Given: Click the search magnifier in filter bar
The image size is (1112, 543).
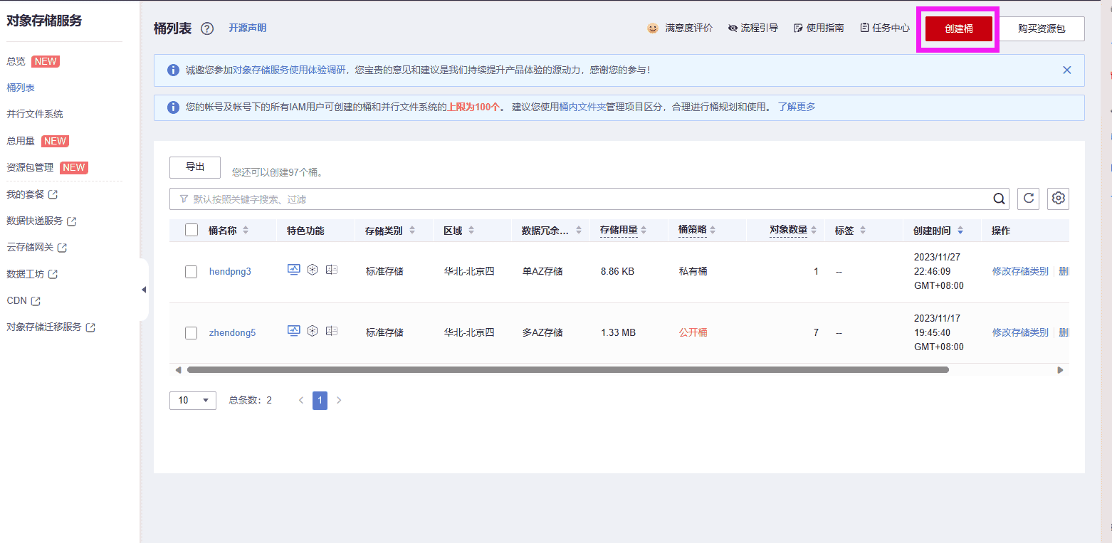Looking at the screenshot, I should click(999, 199).
